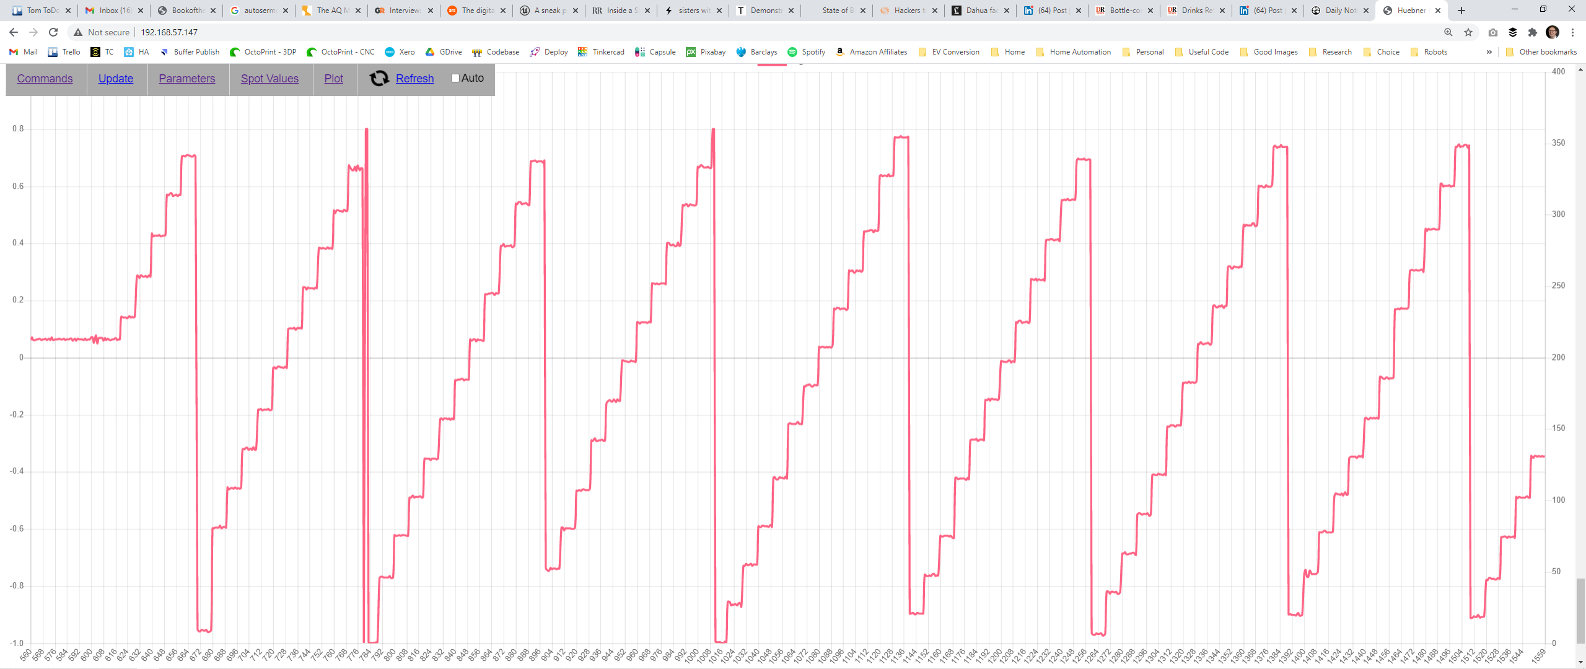Click the refresh arrows icon beside Refresh
The height and width of the screenshot is (669, 1586).
[379, 78]
